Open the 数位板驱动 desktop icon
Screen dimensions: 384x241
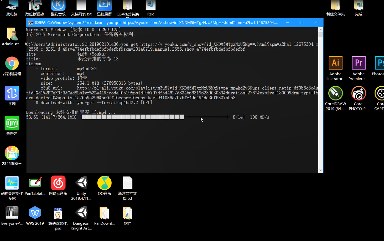point(35,7)
